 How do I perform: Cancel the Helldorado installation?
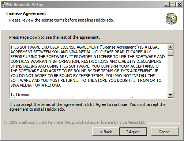click(x=165, y=132)
